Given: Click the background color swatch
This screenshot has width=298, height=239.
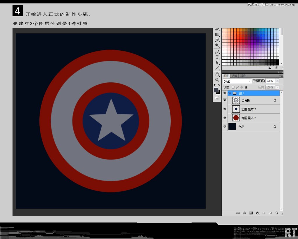Looking at the screenshot, I should pyautogui.click(x=219, y=93).
